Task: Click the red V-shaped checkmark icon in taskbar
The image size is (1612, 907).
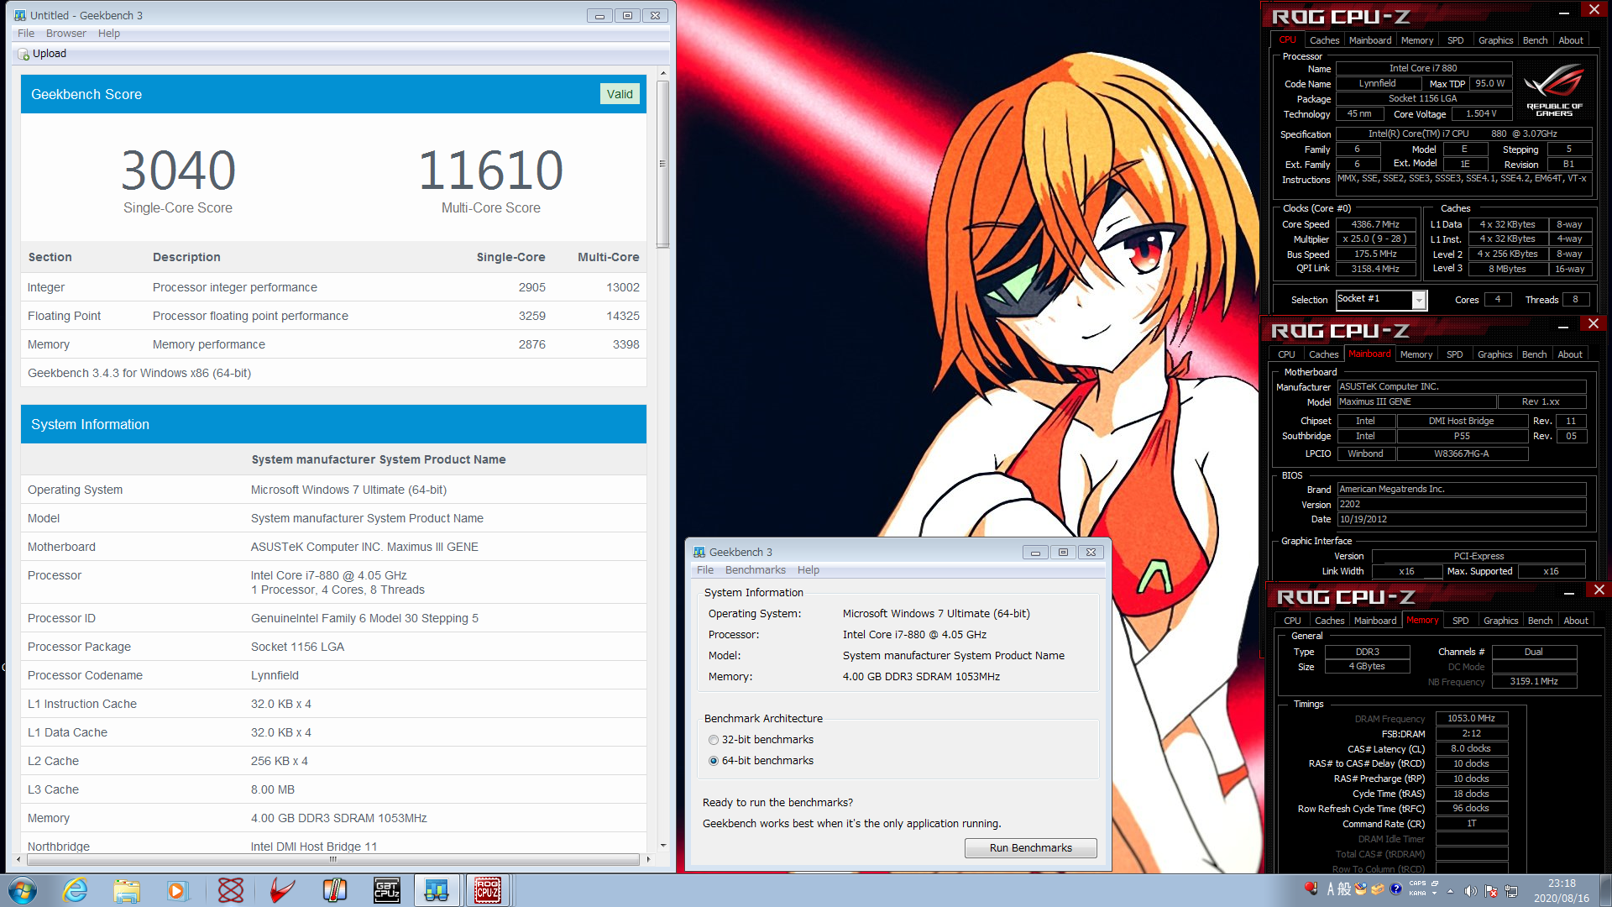Action: [x=282, y=890]
